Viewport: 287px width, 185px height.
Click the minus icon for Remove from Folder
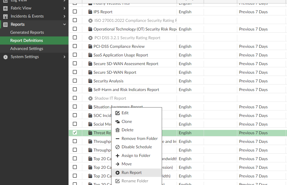[x=117, y=139]
